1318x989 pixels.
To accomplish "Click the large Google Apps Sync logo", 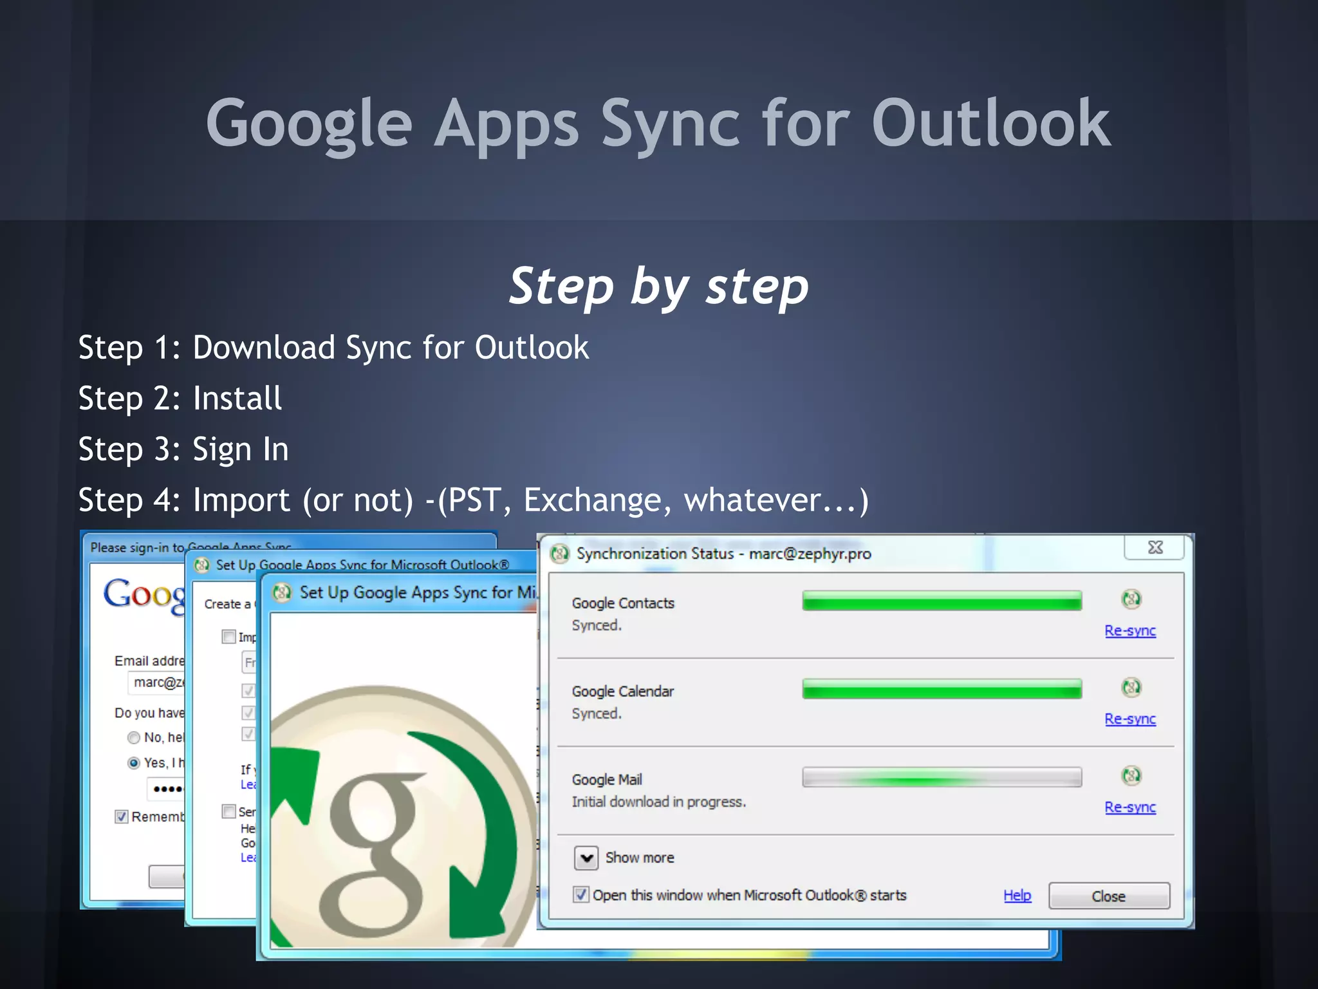I will click(x=402, y=818).
